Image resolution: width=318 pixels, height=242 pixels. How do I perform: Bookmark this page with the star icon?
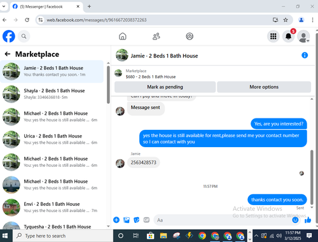pyautogui.click(x=286, y=20)
